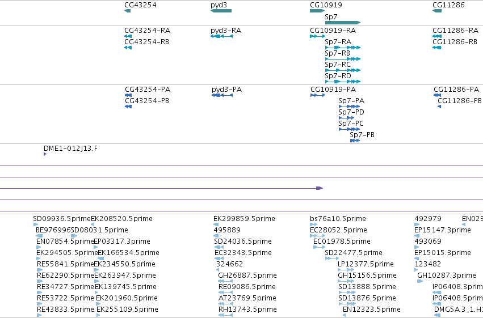
Task: Select EST GH26887.5prime
Action: 225,281
